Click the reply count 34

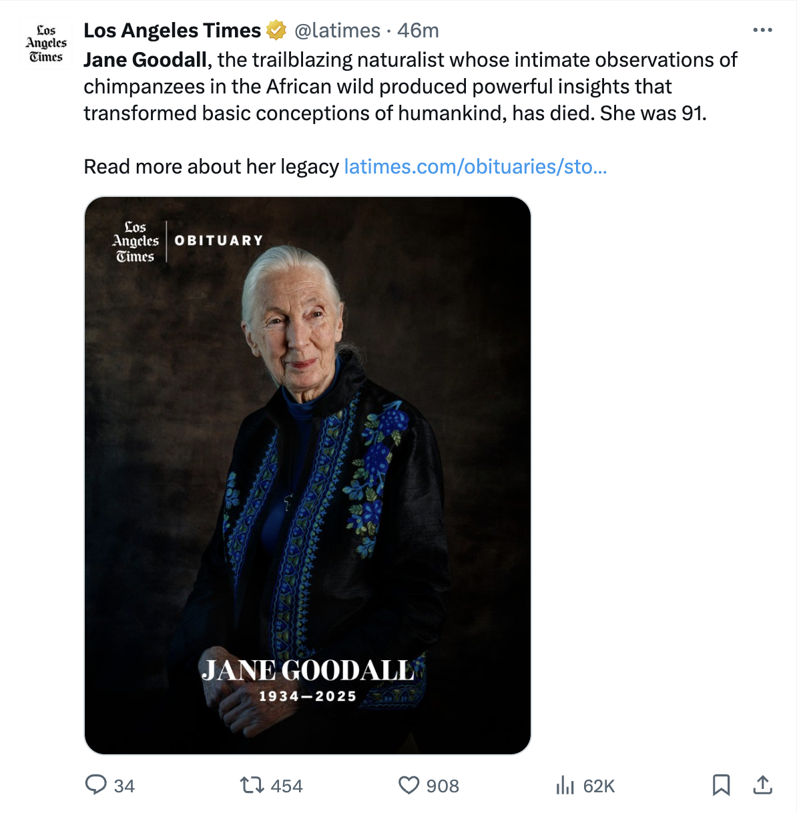[124, 786]
